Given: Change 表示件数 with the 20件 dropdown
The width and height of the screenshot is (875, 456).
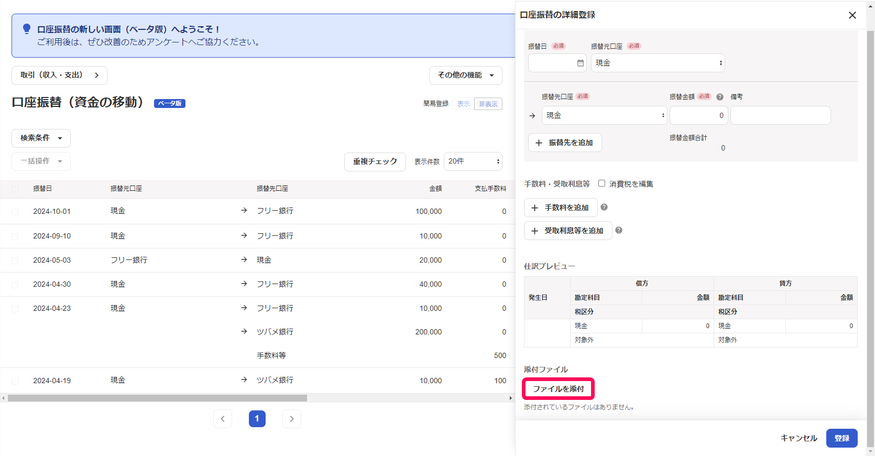Looking at the screenshot, I should [x=473, y=161].
